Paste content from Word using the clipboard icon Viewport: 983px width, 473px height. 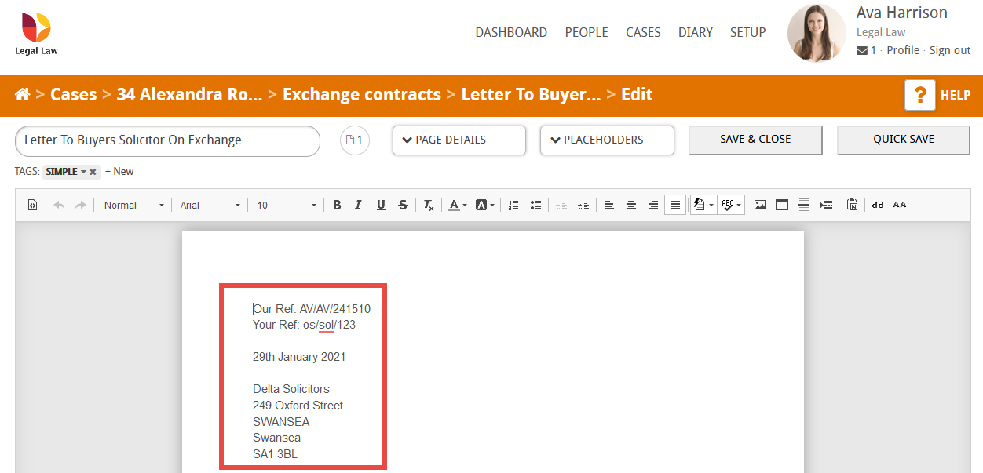click(853, 205)
